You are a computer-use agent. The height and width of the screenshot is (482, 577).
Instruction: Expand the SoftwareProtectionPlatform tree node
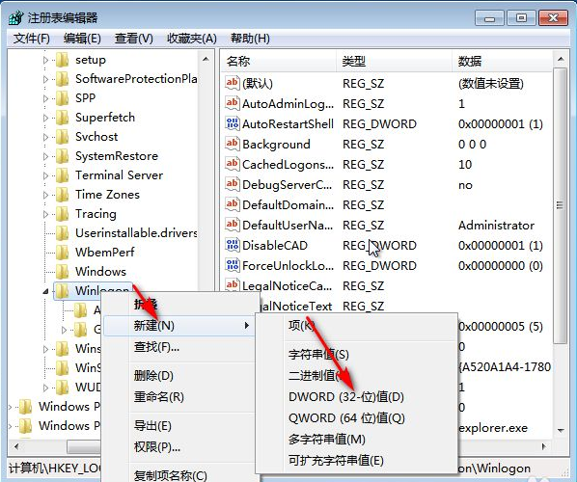(45, 79)
